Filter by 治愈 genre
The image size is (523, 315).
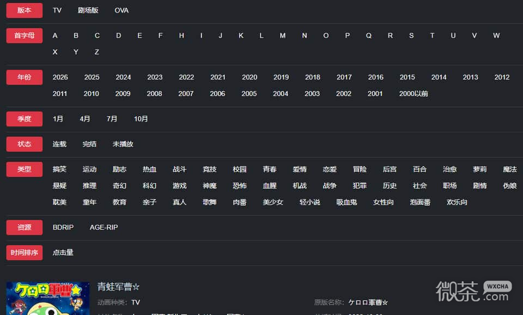click(x=449, y=169)
